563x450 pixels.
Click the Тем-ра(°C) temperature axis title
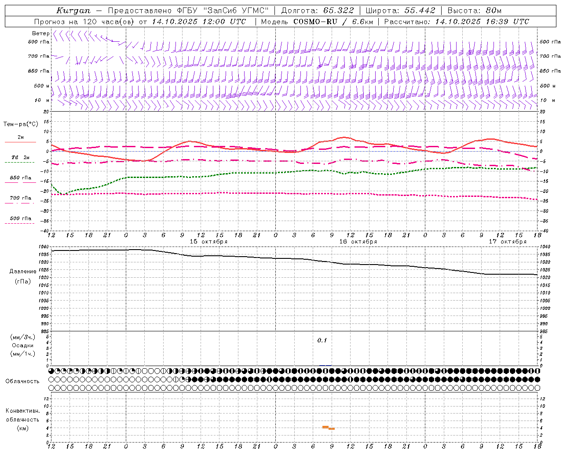click(x=21, y=124)
